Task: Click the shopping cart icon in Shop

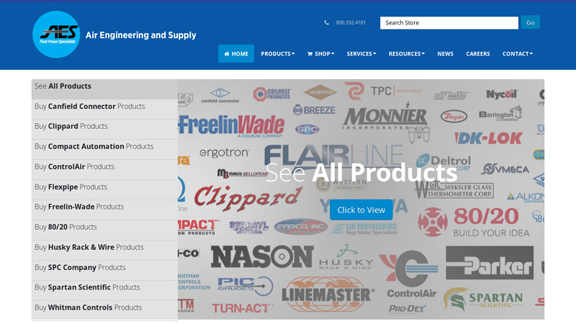Action: click(x=310, y=54)
